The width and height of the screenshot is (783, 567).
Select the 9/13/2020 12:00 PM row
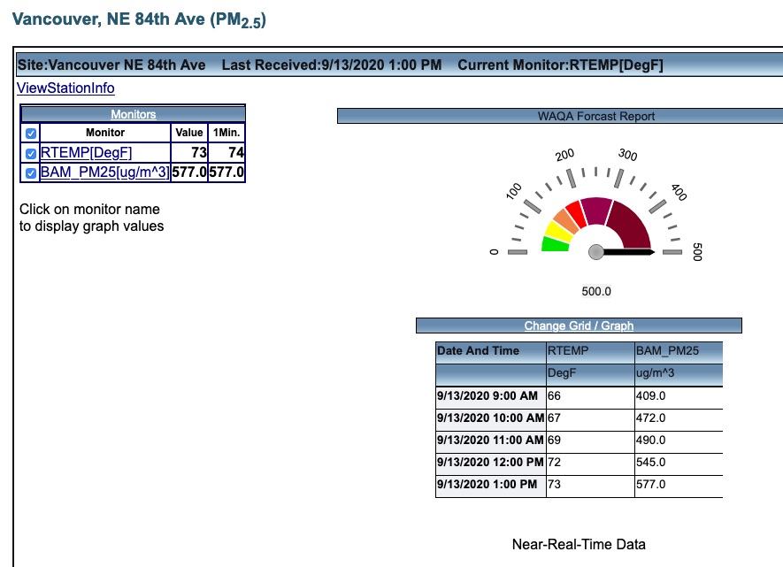[x=580, y=464]
